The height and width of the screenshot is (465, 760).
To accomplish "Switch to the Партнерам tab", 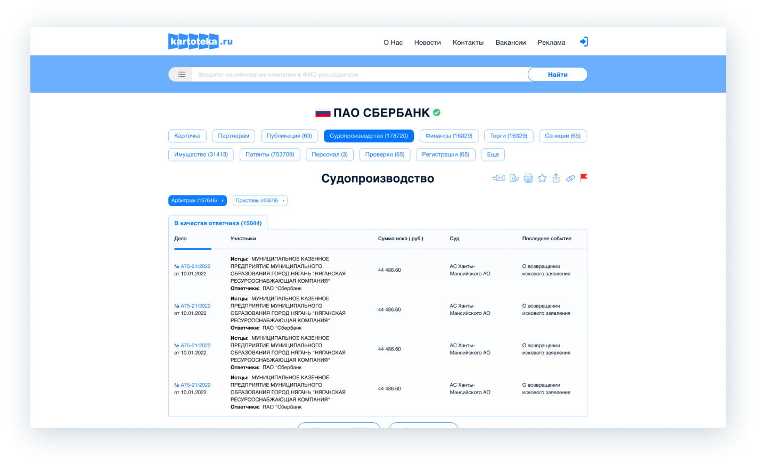I will 233,136.
